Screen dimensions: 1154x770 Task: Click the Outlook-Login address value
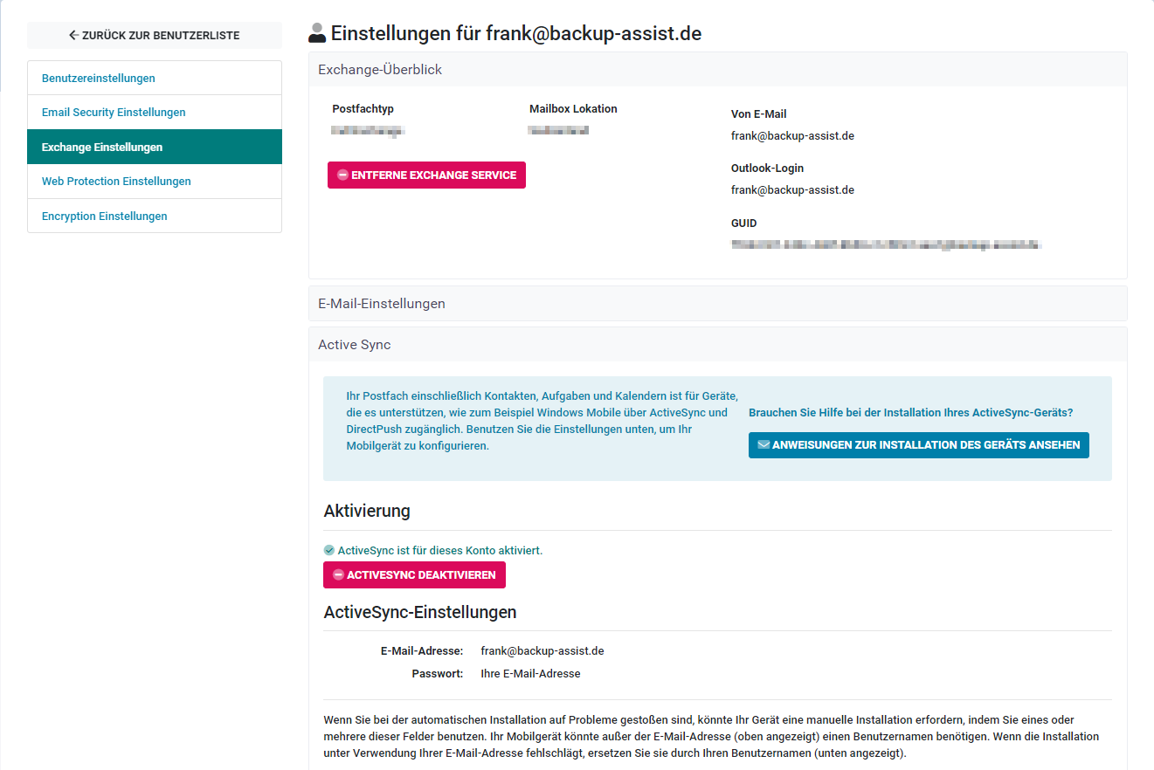(x=792, y=190)
